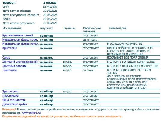Click the Единицы column header
Image resolution: width=161 pixels, height=121 pixels.
[69, 28]
